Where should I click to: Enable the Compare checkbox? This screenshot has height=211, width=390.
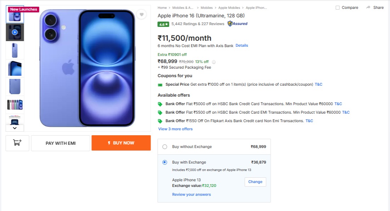[338, 7]
